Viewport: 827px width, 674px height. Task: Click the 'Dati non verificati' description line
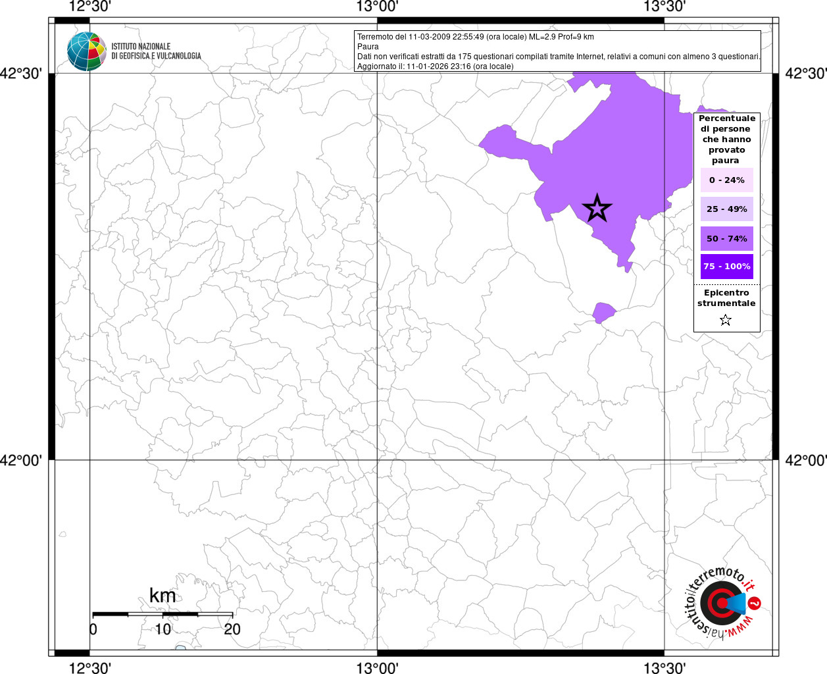[559, 57]
